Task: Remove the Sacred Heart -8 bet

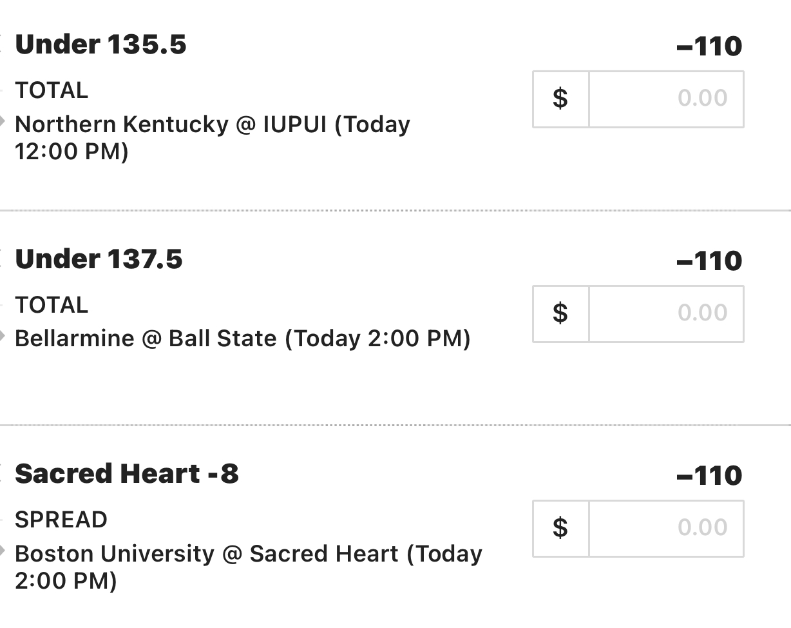Action: pyautogui.click(x=2, y=474)
